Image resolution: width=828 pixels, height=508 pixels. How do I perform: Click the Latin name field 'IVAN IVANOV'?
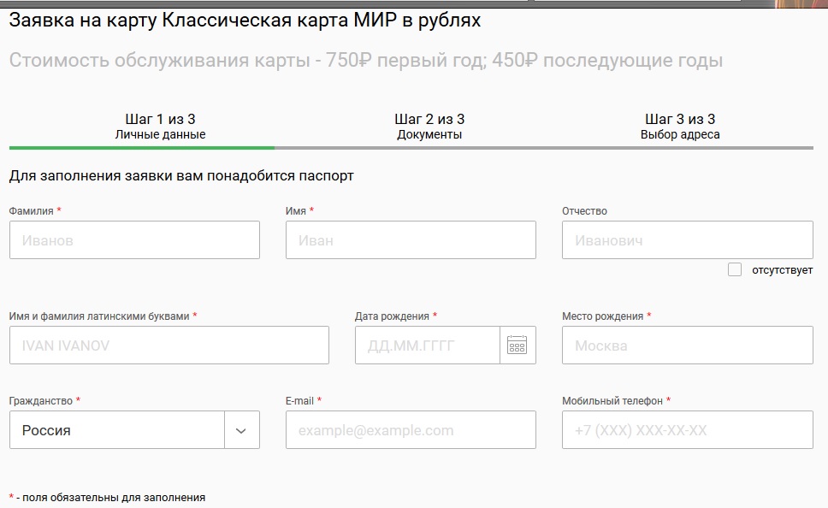point(169,346)
